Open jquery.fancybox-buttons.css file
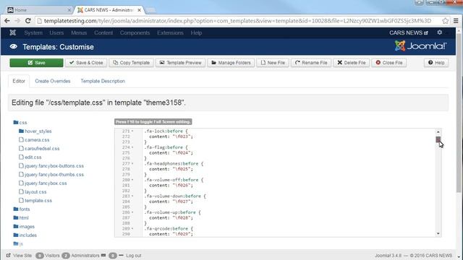This screenshot has height=260, width=463. pyautogui.click(x=51, y=166)
